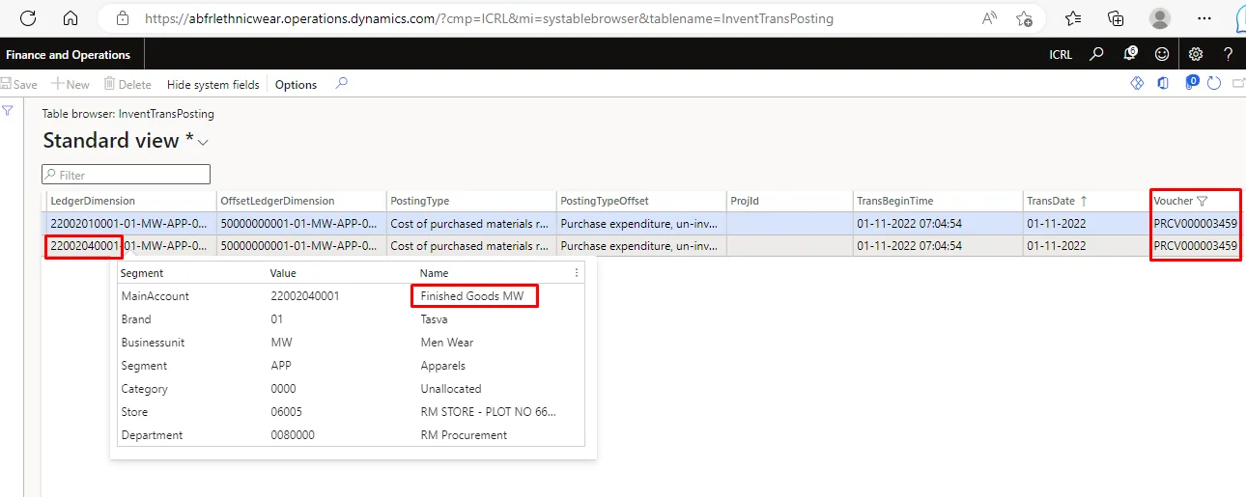Screen dimensions: 1246x497
Task: Select row with ledger 22002010001
Action: click(642, 223)
